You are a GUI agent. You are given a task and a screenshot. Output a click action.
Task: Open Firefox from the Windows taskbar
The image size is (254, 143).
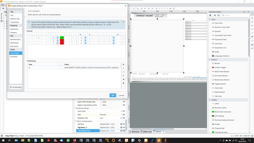(x=74, y=140)
